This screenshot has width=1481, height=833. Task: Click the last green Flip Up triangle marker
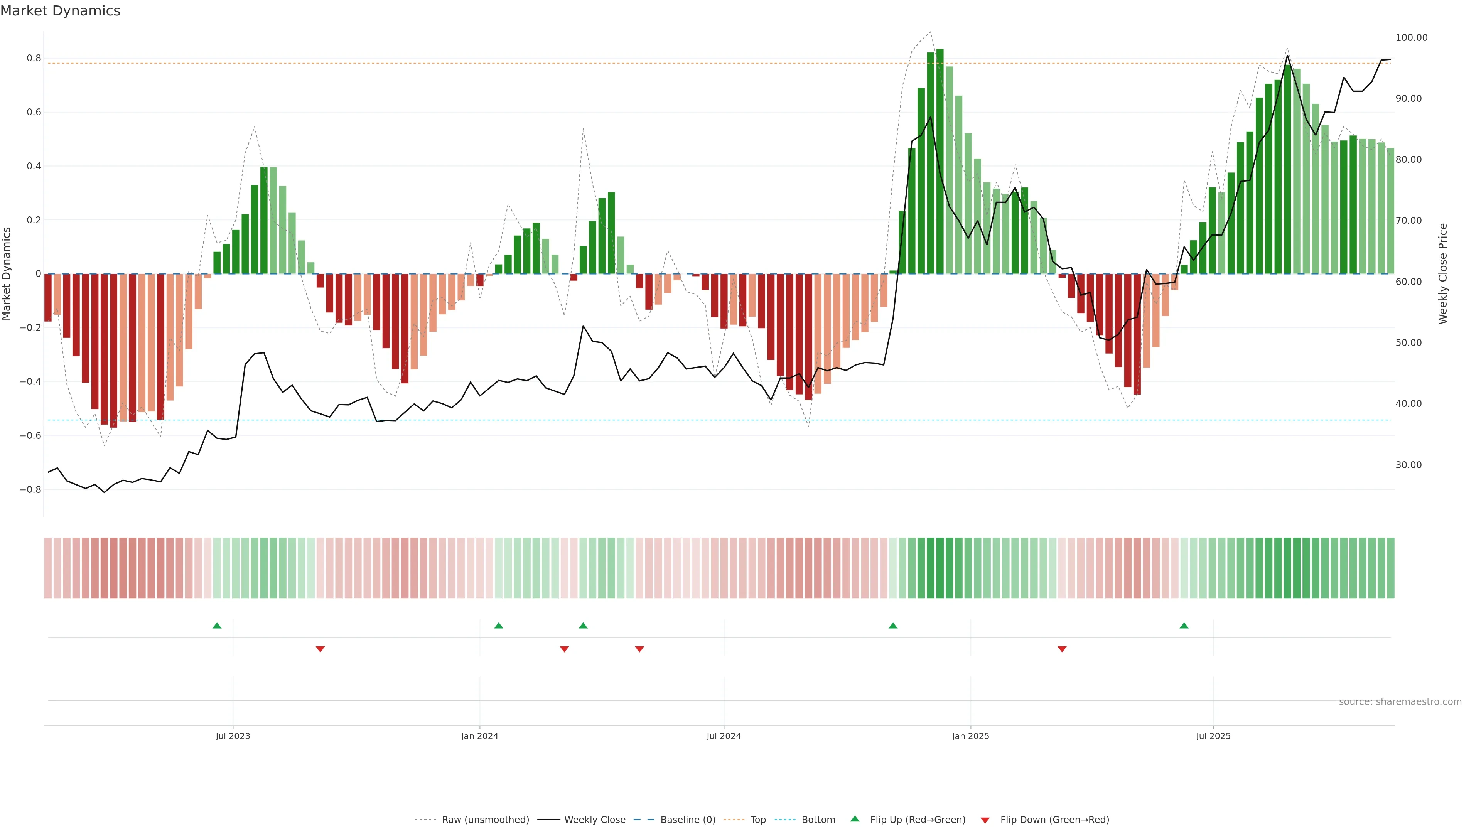pyautogui.click(x=1184, y=626)
